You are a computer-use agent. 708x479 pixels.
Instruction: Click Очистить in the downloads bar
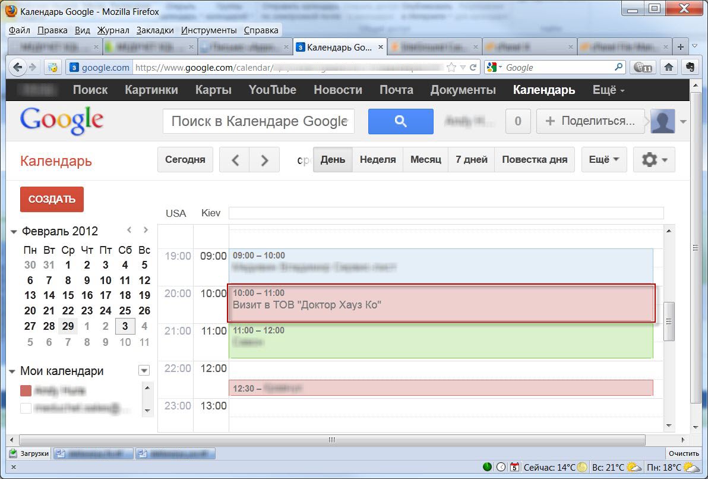[x=684, y=453]
